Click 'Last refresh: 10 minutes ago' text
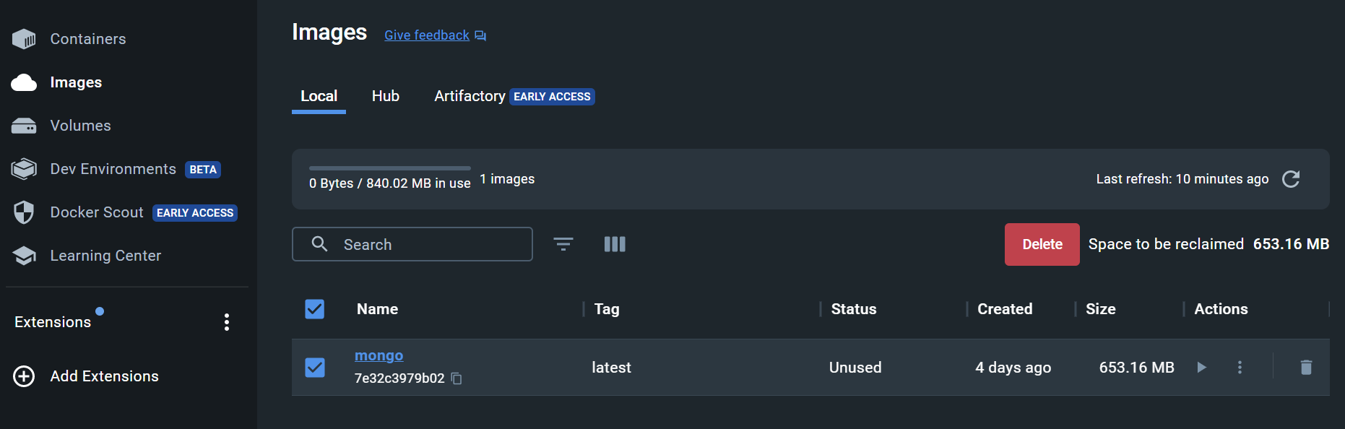The height and width of the screenshot is (429, 1345). tap(1182, 179)
